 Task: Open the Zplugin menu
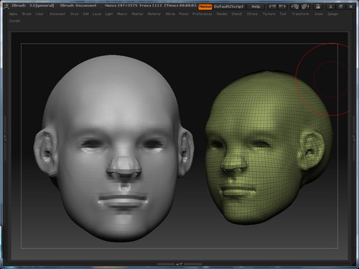(x=332, y=14)
